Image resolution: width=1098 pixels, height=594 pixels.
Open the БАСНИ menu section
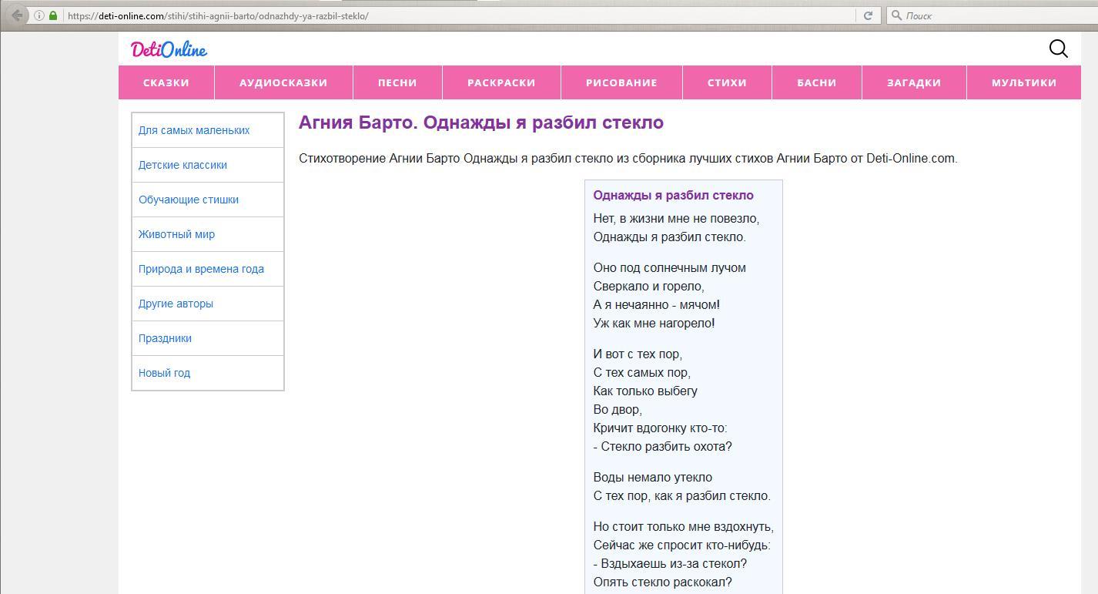pyautogui.click(x=817, y=82)
